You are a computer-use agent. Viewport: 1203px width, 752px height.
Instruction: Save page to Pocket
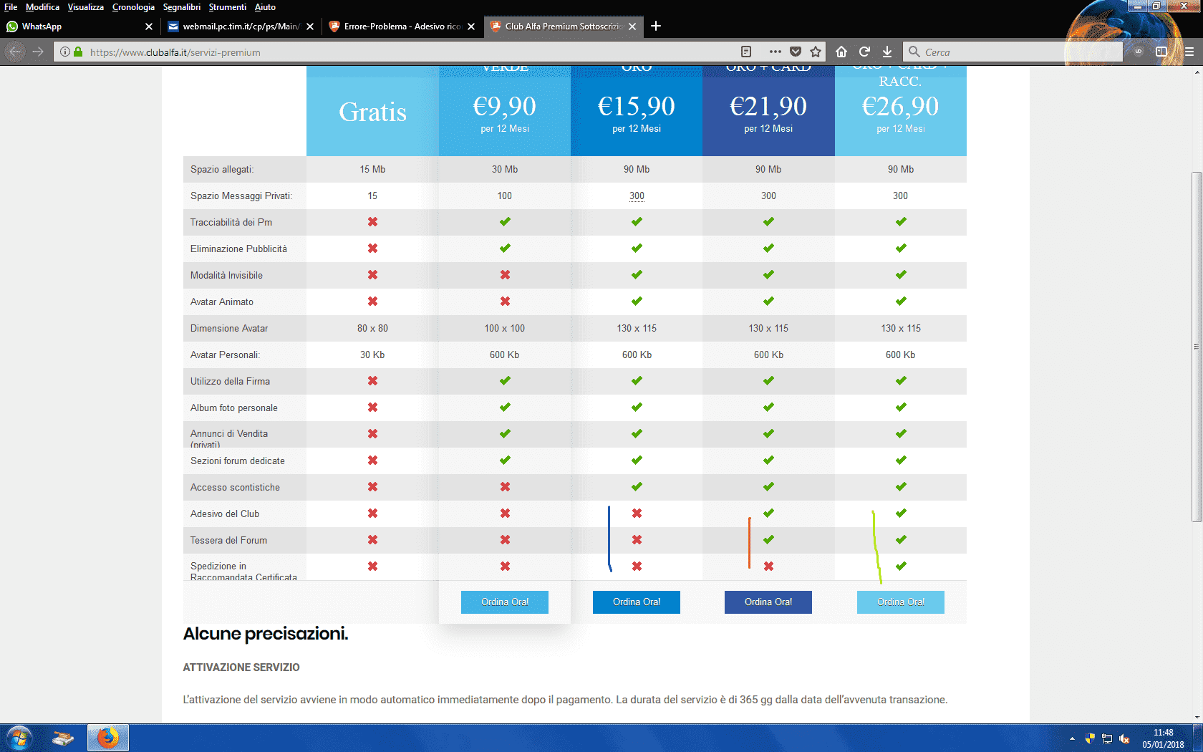796,52
